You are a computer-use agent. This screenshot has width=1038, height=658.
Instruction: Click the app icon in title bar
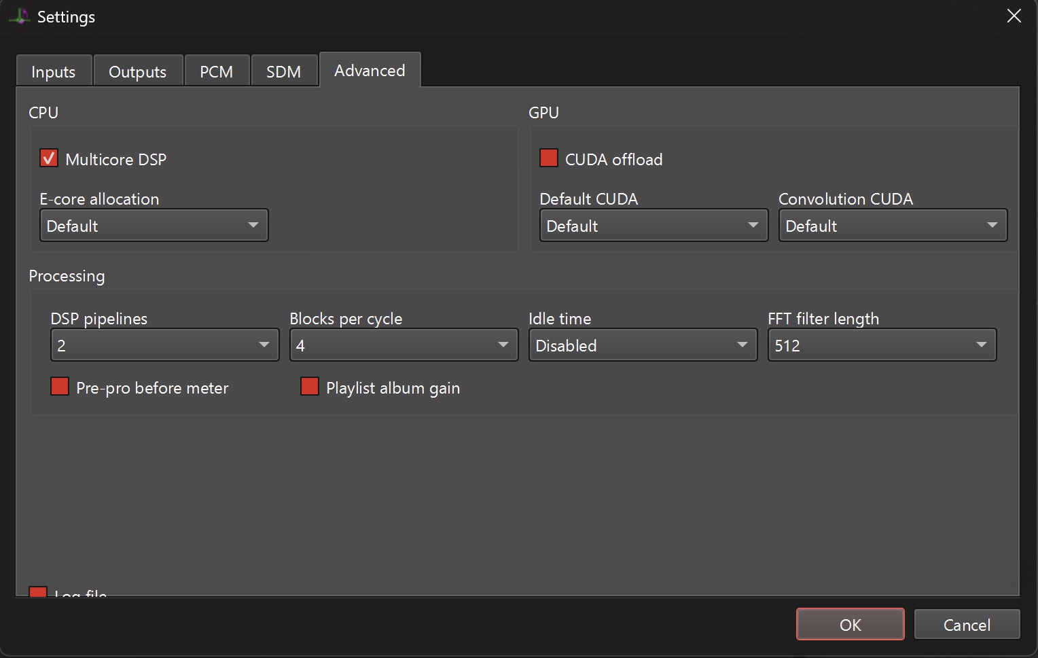tap(20, 16)
